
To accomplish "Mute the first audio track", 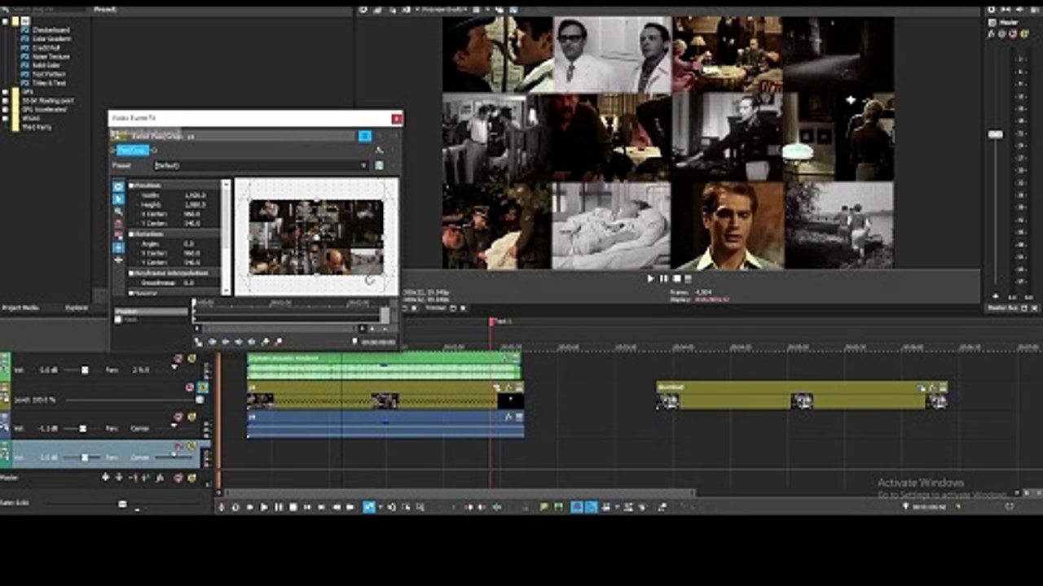I will 178,358.
